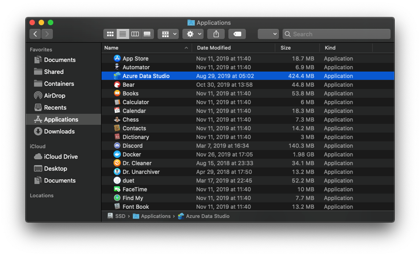This screenshot has height=256, width=420.
Task: Click the Locations sidebar heading
Action: coord(41,195)
